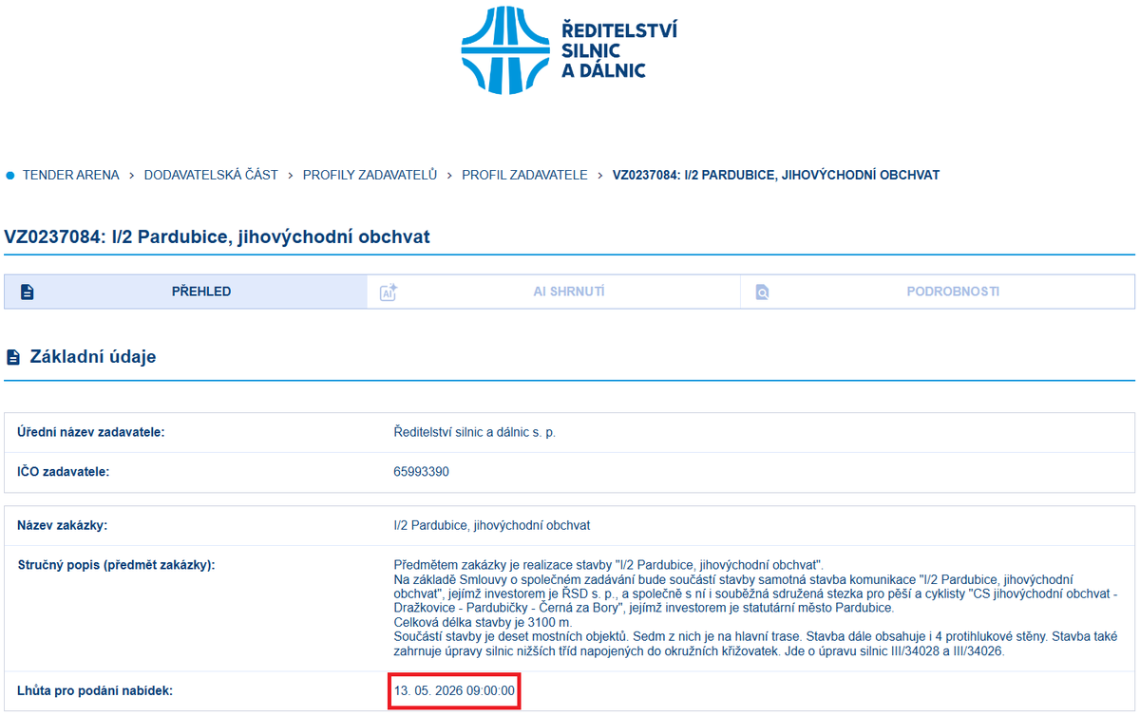The width and height of the screenshot is (1140, 716).
Task: Click the Název zakázky value I/2 Pardubice
Action: click(x=492, y=525)
